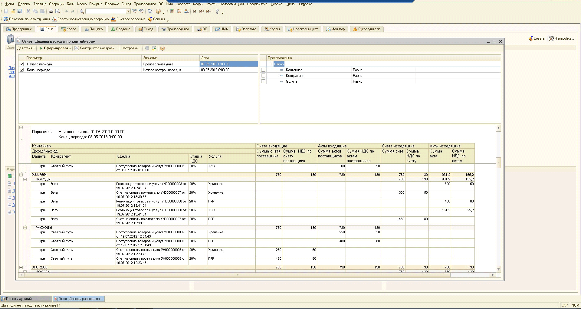This screenshot has width=581, height=309.
Task: Switch to the Касса tab
Action: point(69,29)
